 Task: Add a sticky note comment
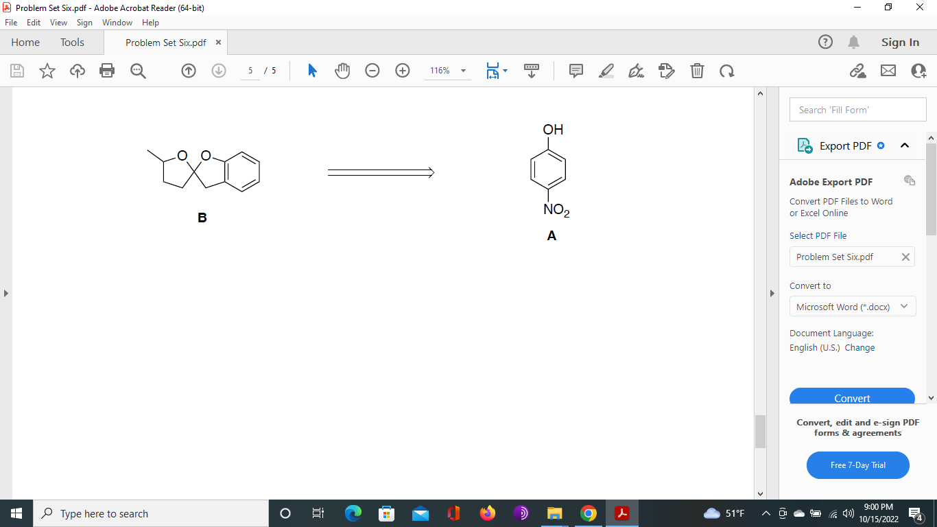pos(576,71)
